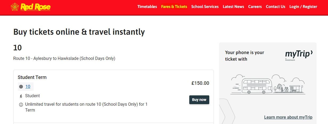The width and height of the screenshot is (328, 124).
Task: Click the £150.00 price
Action: pyautogui.click(x=200, y=83)
